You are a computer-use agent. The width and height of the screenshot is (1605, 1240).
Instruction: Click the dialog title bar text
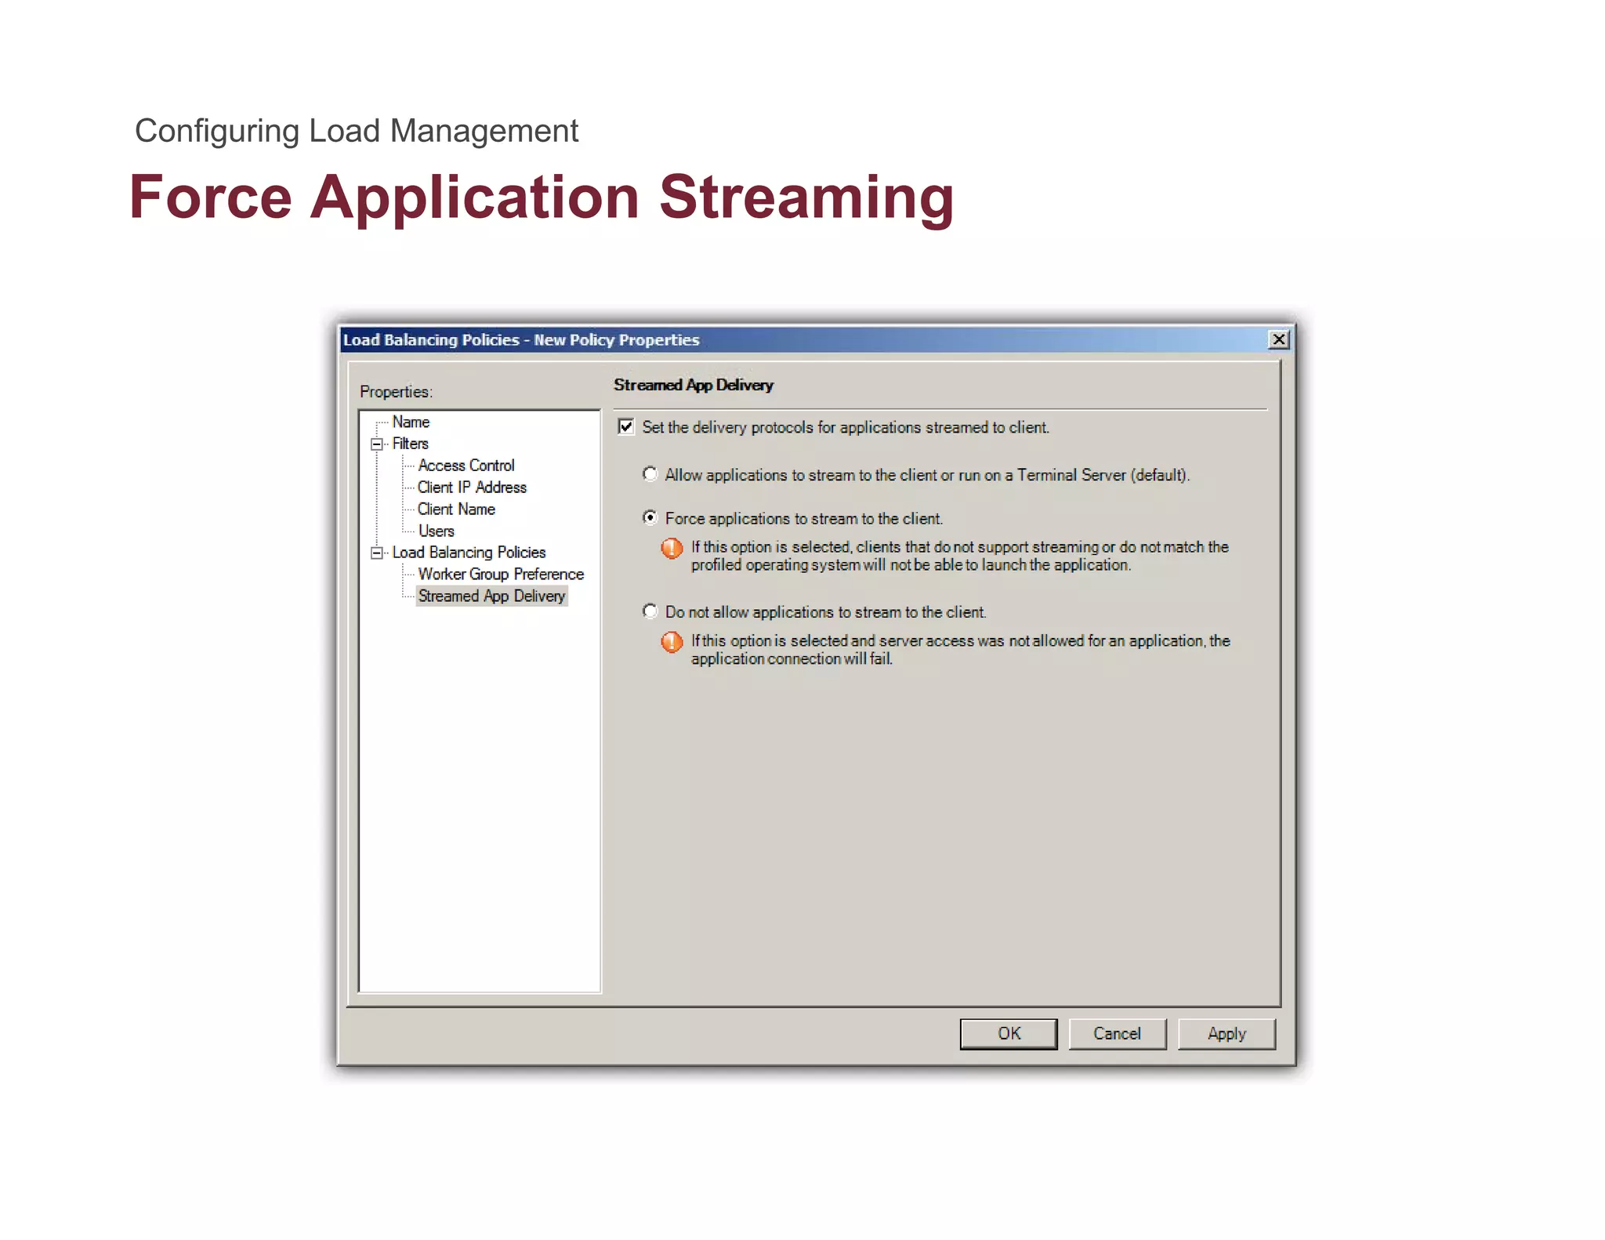point(521,340)
